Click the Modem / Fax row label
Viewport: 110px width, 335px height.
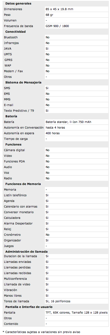pos(13,71)
